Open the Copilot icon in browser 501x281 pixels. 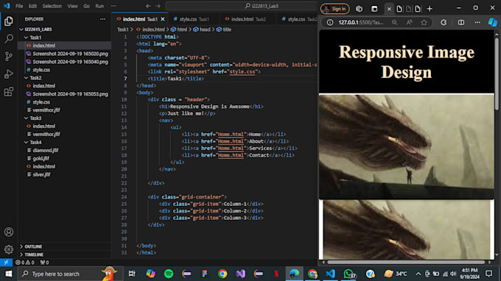(x=493, y=22)
